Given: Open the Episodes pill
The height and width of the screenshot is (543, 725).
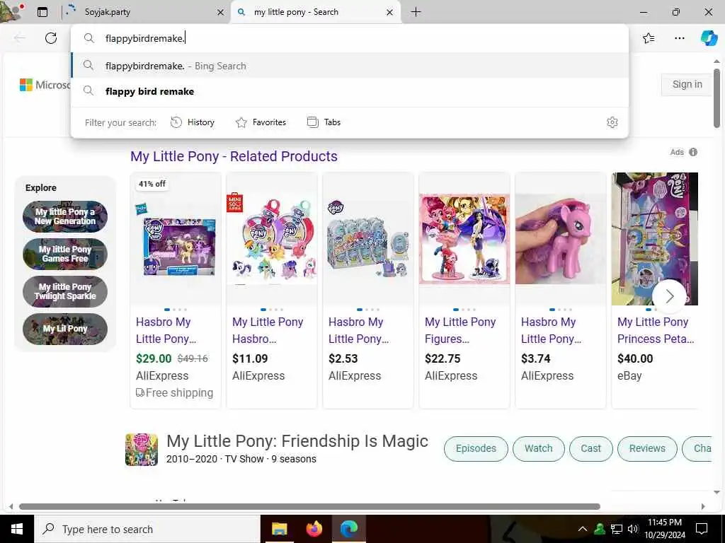Looking at the screenshot, I should (x=476, y=449).
